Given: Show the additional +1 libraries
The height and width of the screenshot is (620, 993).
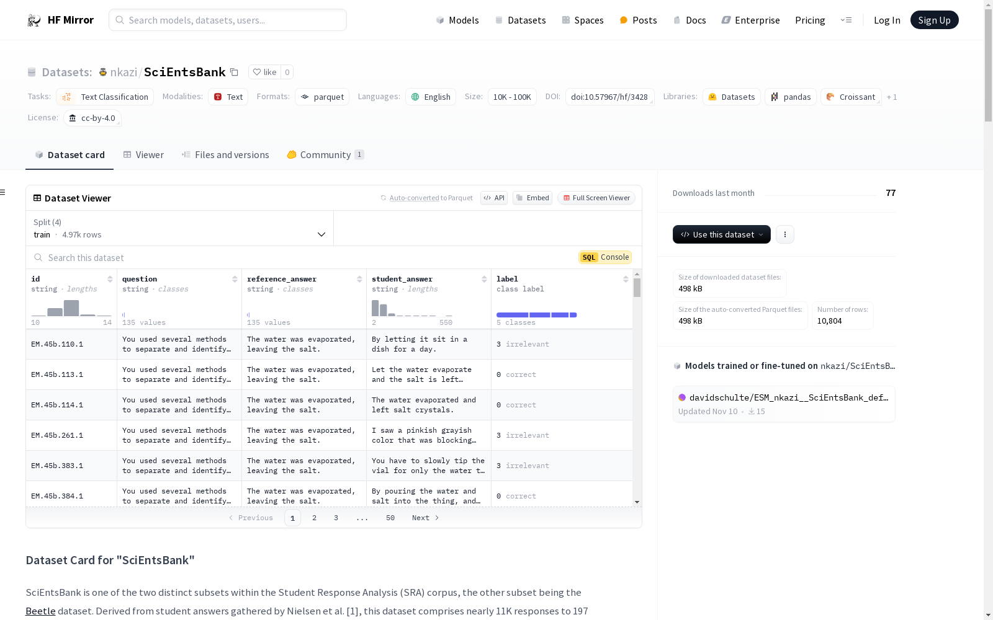Looking at the screenshot, I should pyautogui.click(x=892, y=97).
